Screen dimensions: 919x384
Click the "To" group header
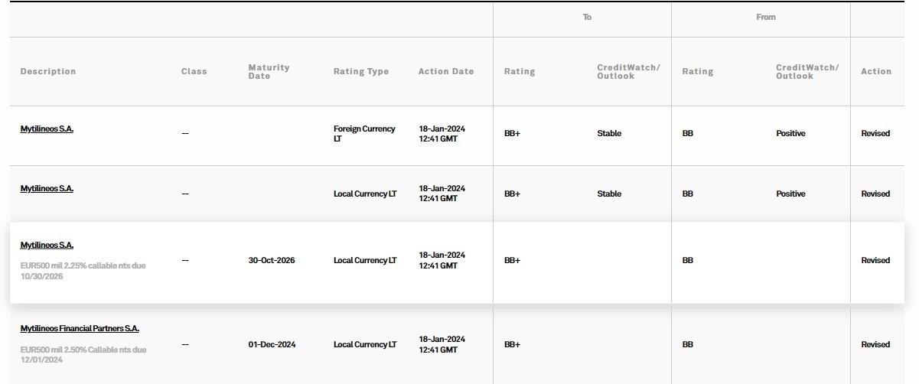pyautogui.click(x=587, y=17)
